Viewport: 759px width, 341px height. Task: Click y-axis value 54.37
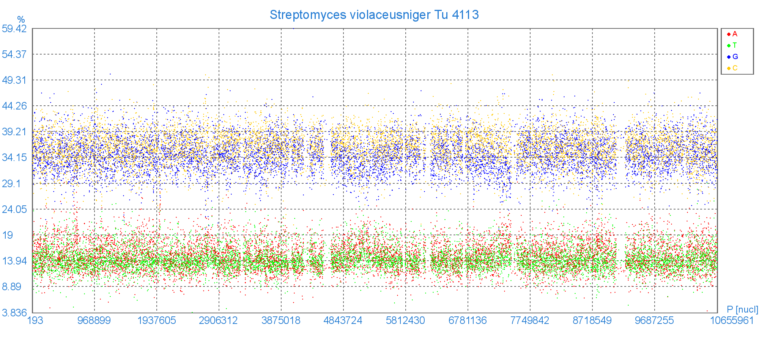pyautogui.click(x=14, y=55)
